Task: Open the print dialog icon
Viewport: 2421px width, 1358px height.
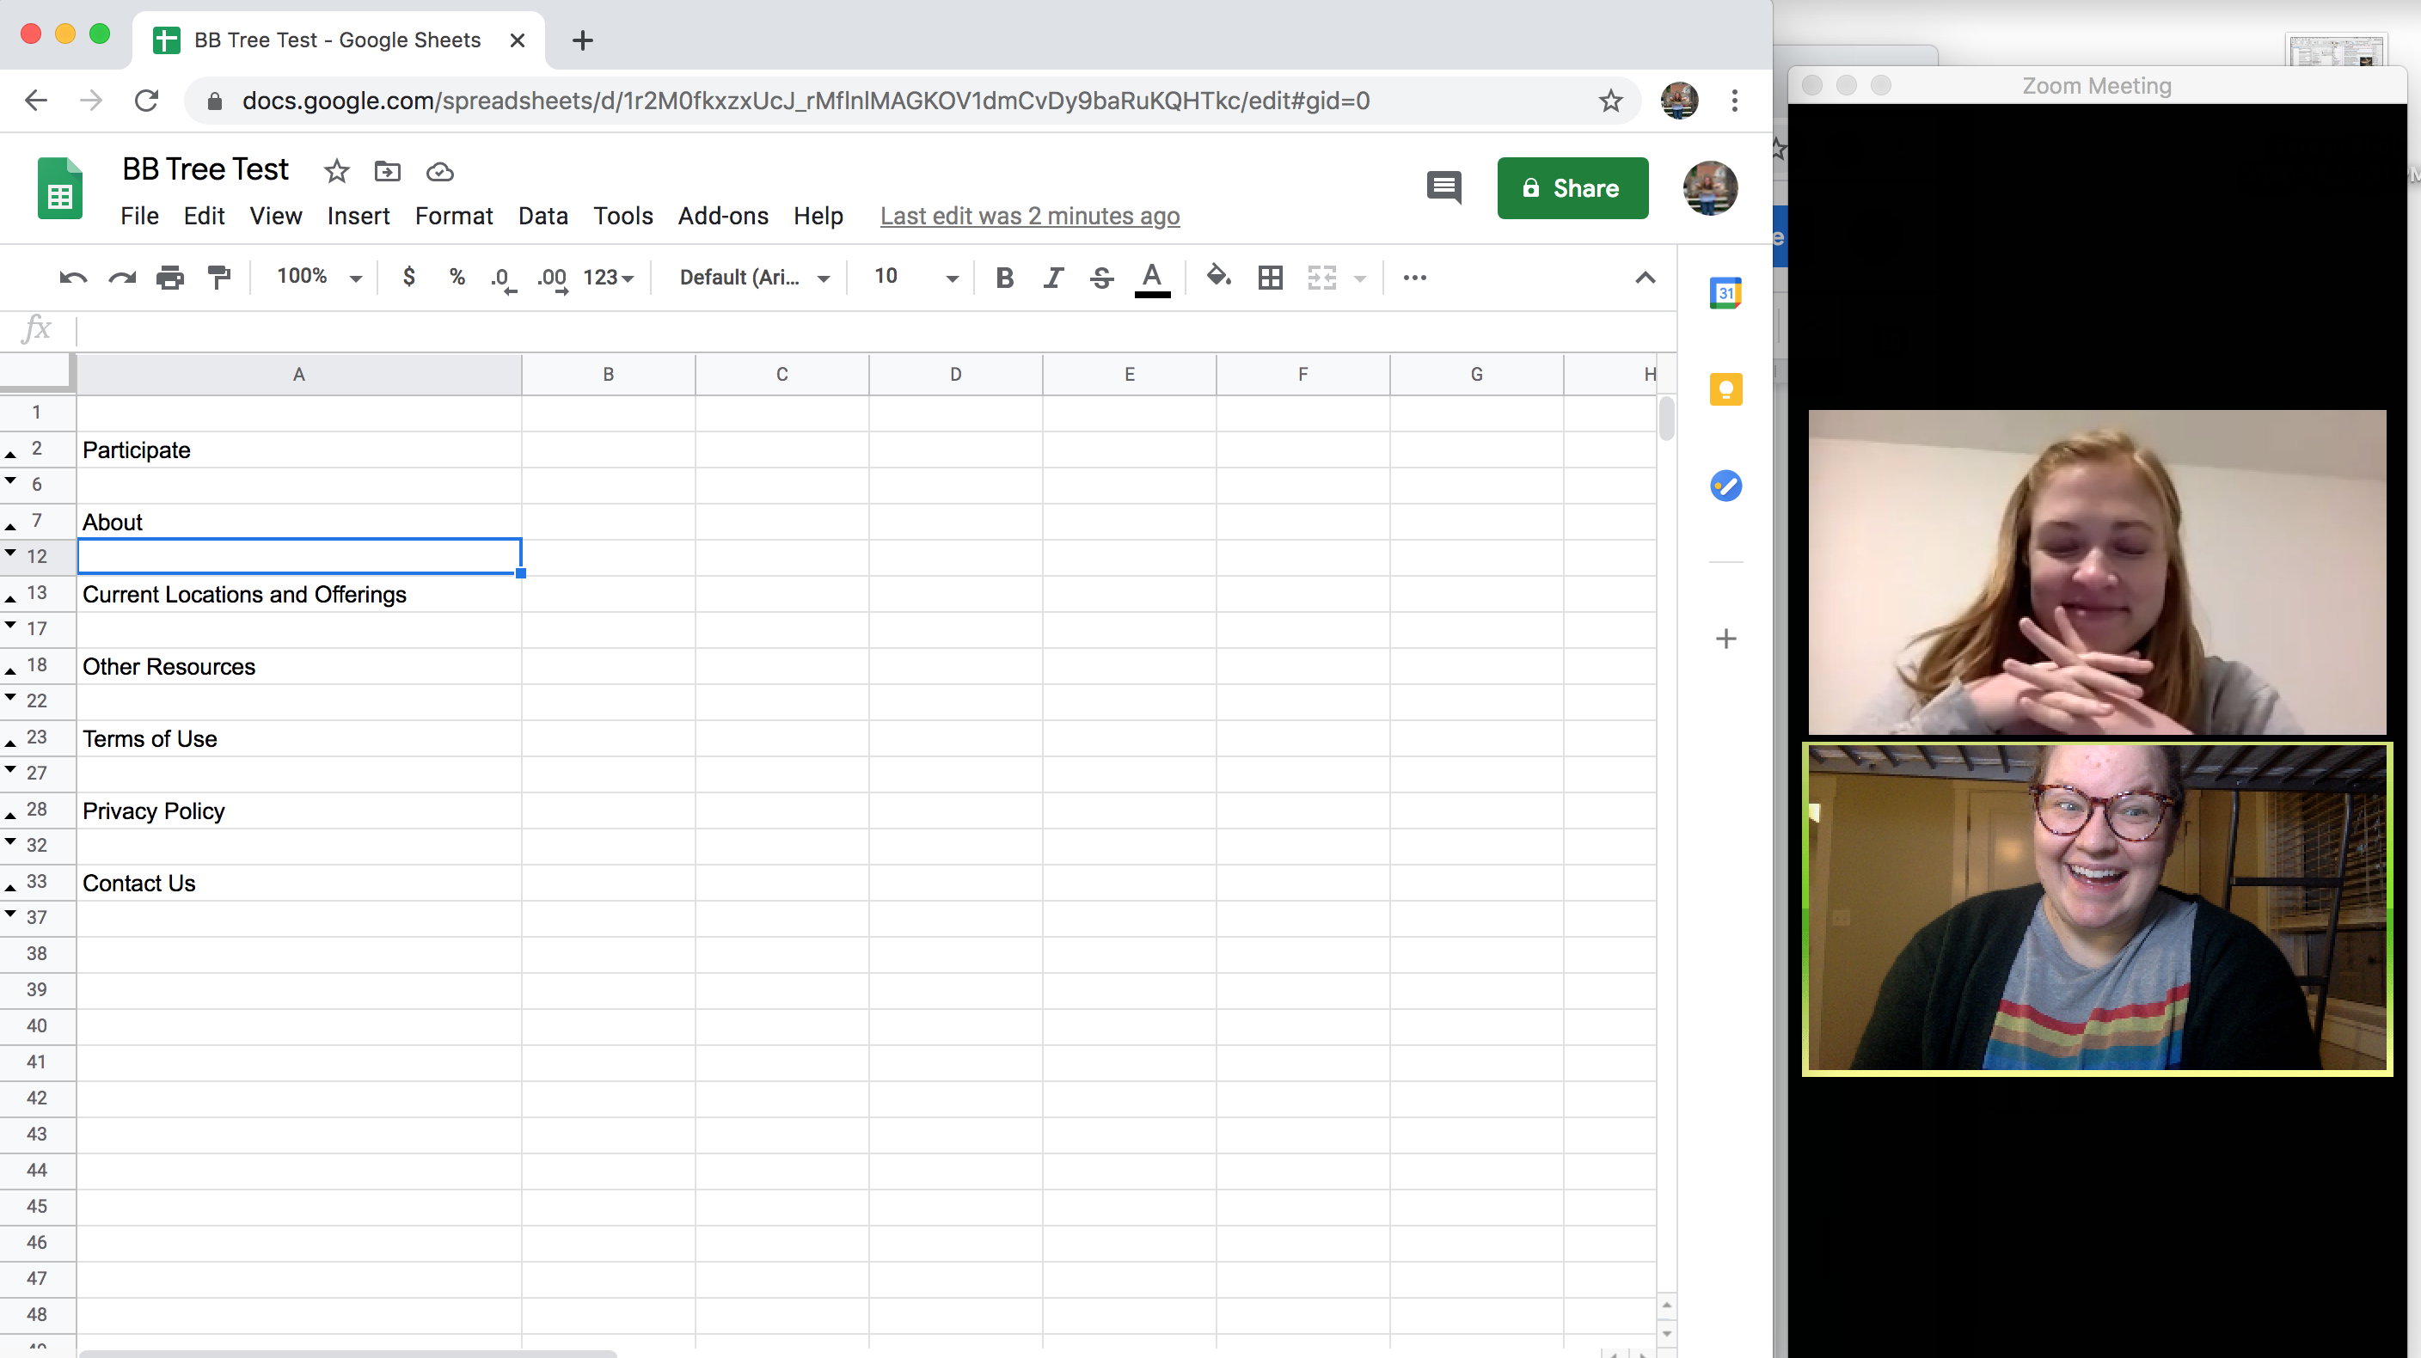Action: tap(170, 278)
